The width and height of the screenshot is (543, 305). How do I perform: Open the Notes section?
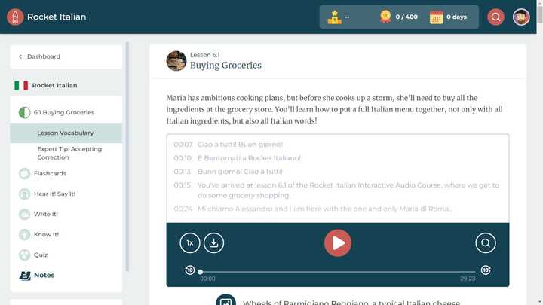pyautogui.click(x=44, y=276)
